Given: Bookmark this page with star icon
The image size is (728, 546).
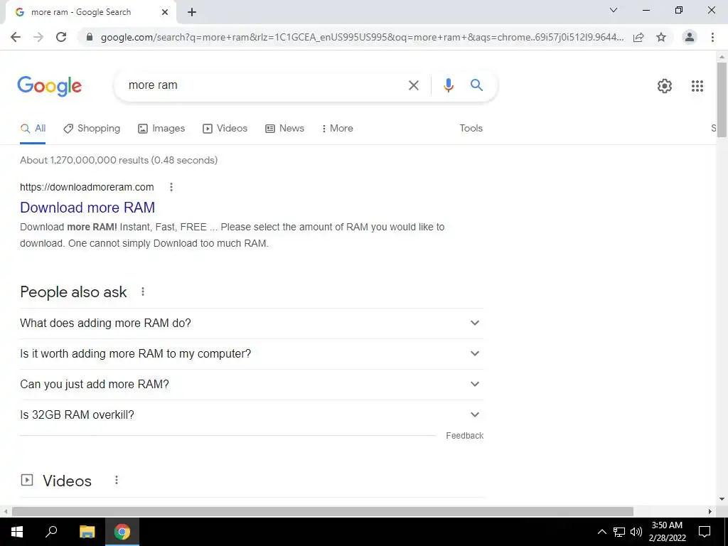Looking at the screenshot, I should click(661, 37).
